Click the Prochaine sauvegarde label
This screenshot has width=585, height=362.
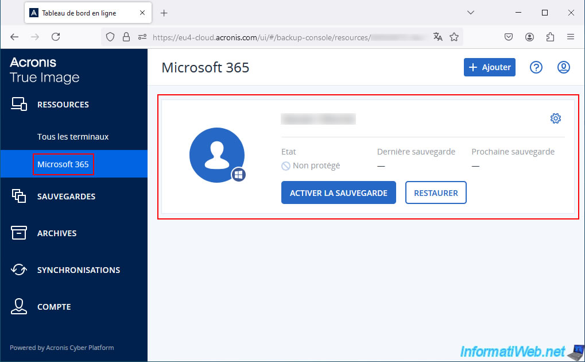point(513,152)
